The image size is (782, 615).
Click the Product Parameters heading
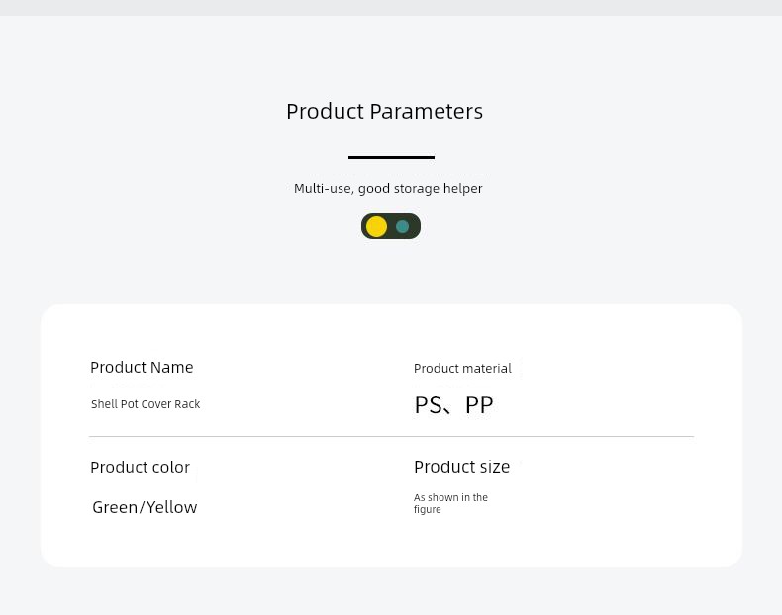point(384,111)
